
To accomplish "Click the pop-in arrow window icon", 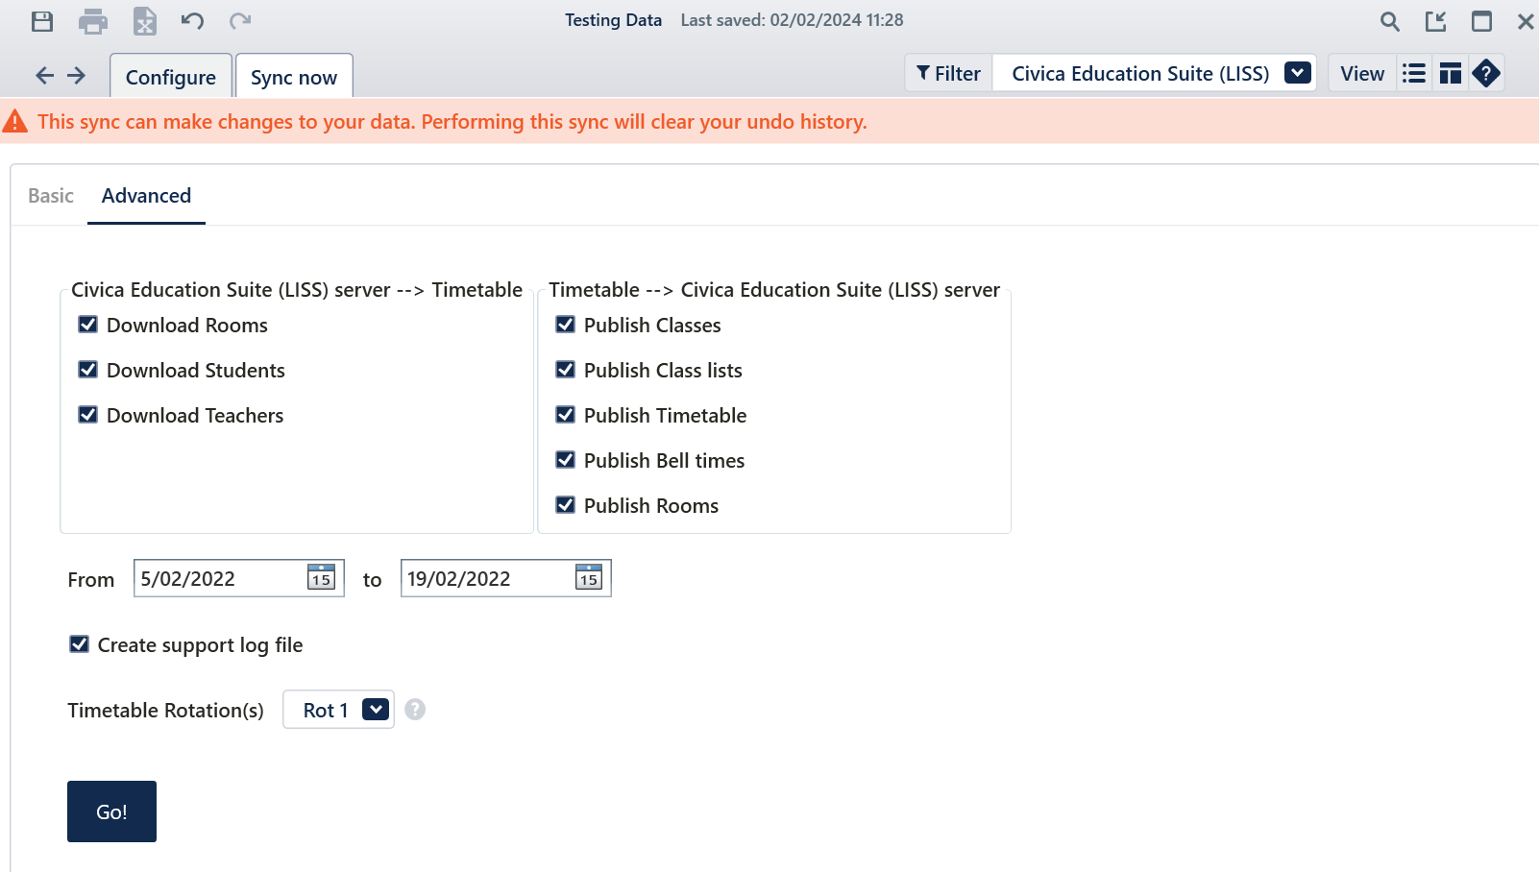I will [1435, 21].
